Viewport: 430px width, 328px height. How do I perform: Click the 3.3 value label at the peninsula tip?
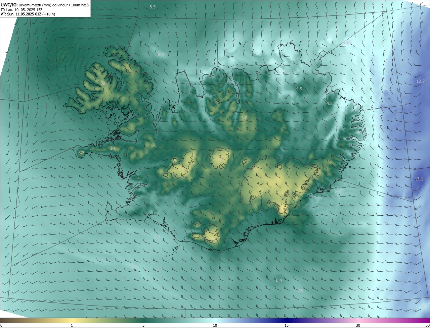81,153
